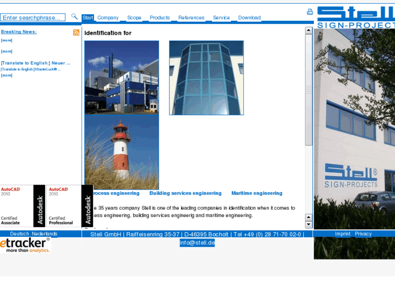The width and height of the screenshot is (395, 296).
Task: Click the 'Identification for' heading
Action: (x=108, y=33)
